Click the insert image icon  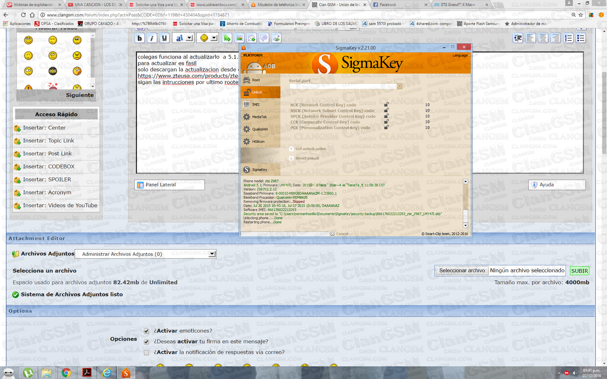239,38
